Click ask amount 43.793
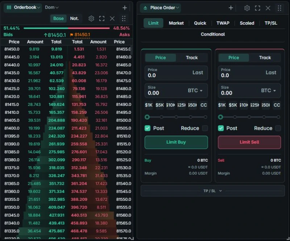The height and width of the screenshot is (241, 290). pos(101,215)
